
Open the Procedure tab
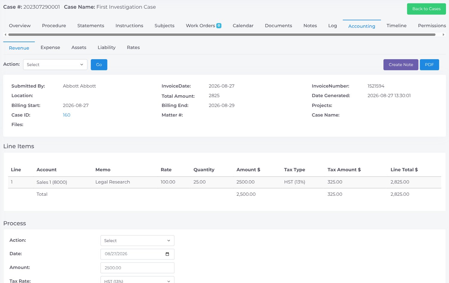point(54,26)
